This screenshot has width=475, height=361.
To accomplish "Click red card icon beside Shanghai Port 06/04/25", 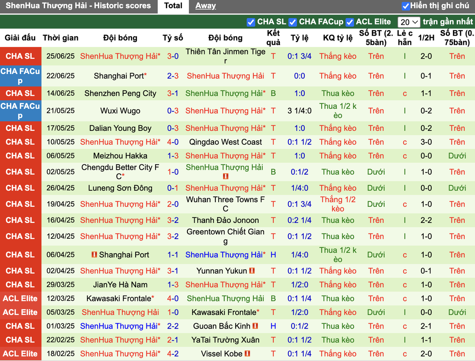I will 94,255.
